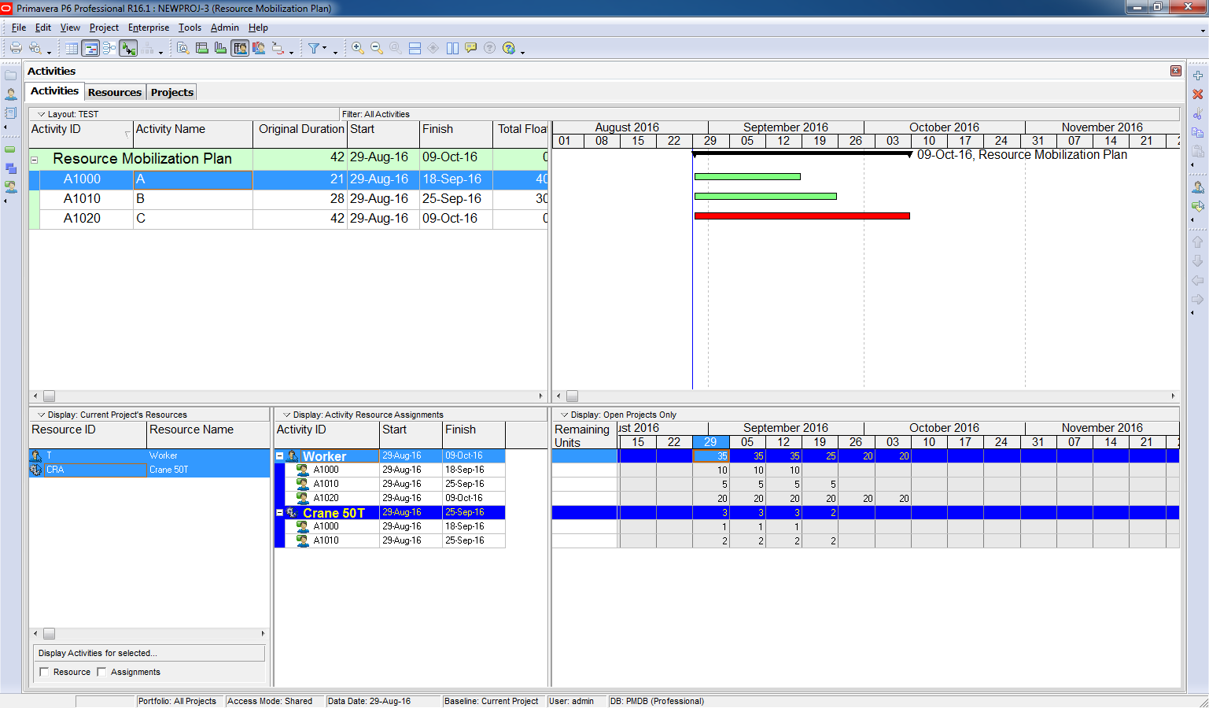Switch to the Resources tab
The image size is (1209, 708).
pos(115,92)
